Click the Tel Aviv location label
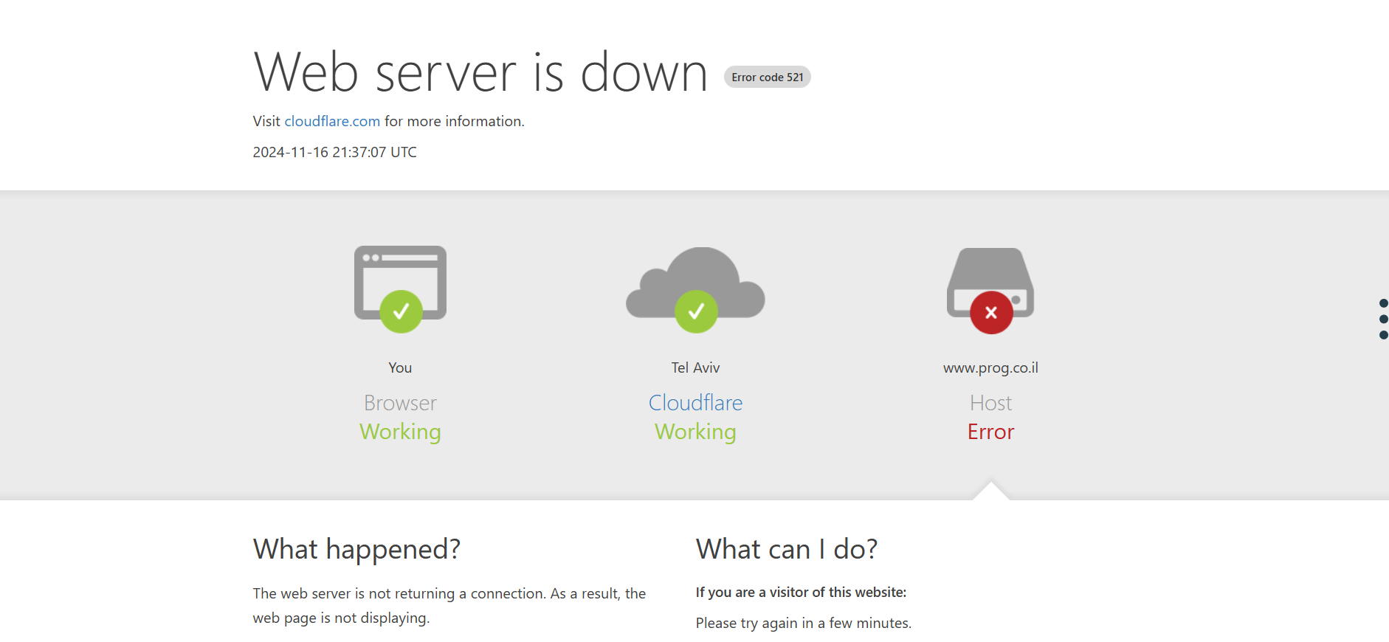Image resolution: width=1389 pixels, height=642 pixels. [x=695, y=367]
